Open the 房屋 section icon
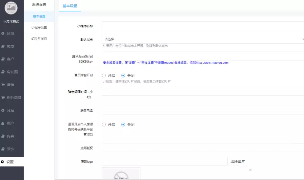The width and height of the screenshot is (304, 180). pos(3,46)
